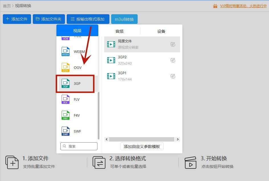This screenshot has width=269, height=181.
Task: Click the 可单个或者批量选择 text
Action: 128,166
